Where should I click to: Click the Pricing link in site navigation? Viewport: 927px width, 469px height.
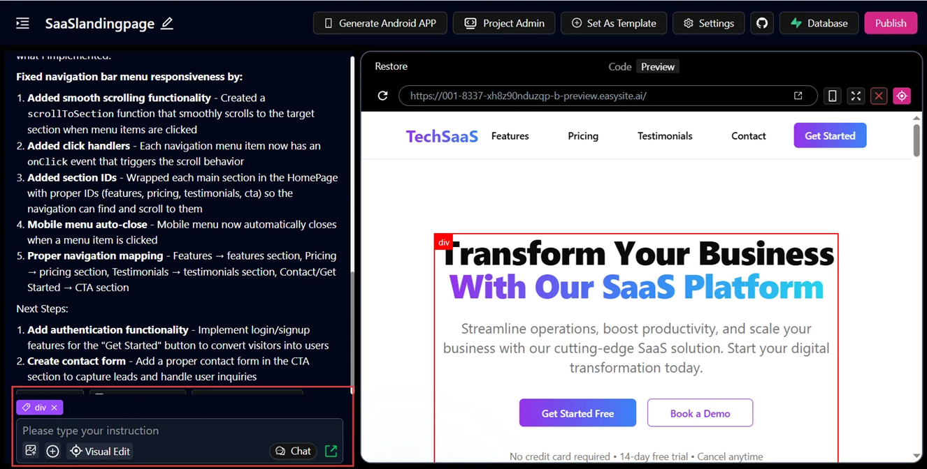[x=583, y=136]
